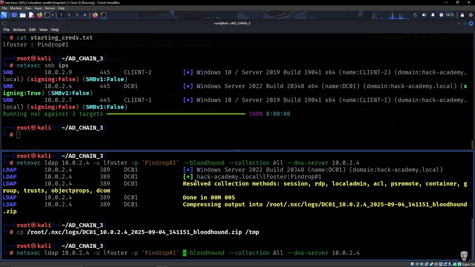Click the file manager icon in panel
This screenshot has width=475, height=267.
tap(23, 15)
